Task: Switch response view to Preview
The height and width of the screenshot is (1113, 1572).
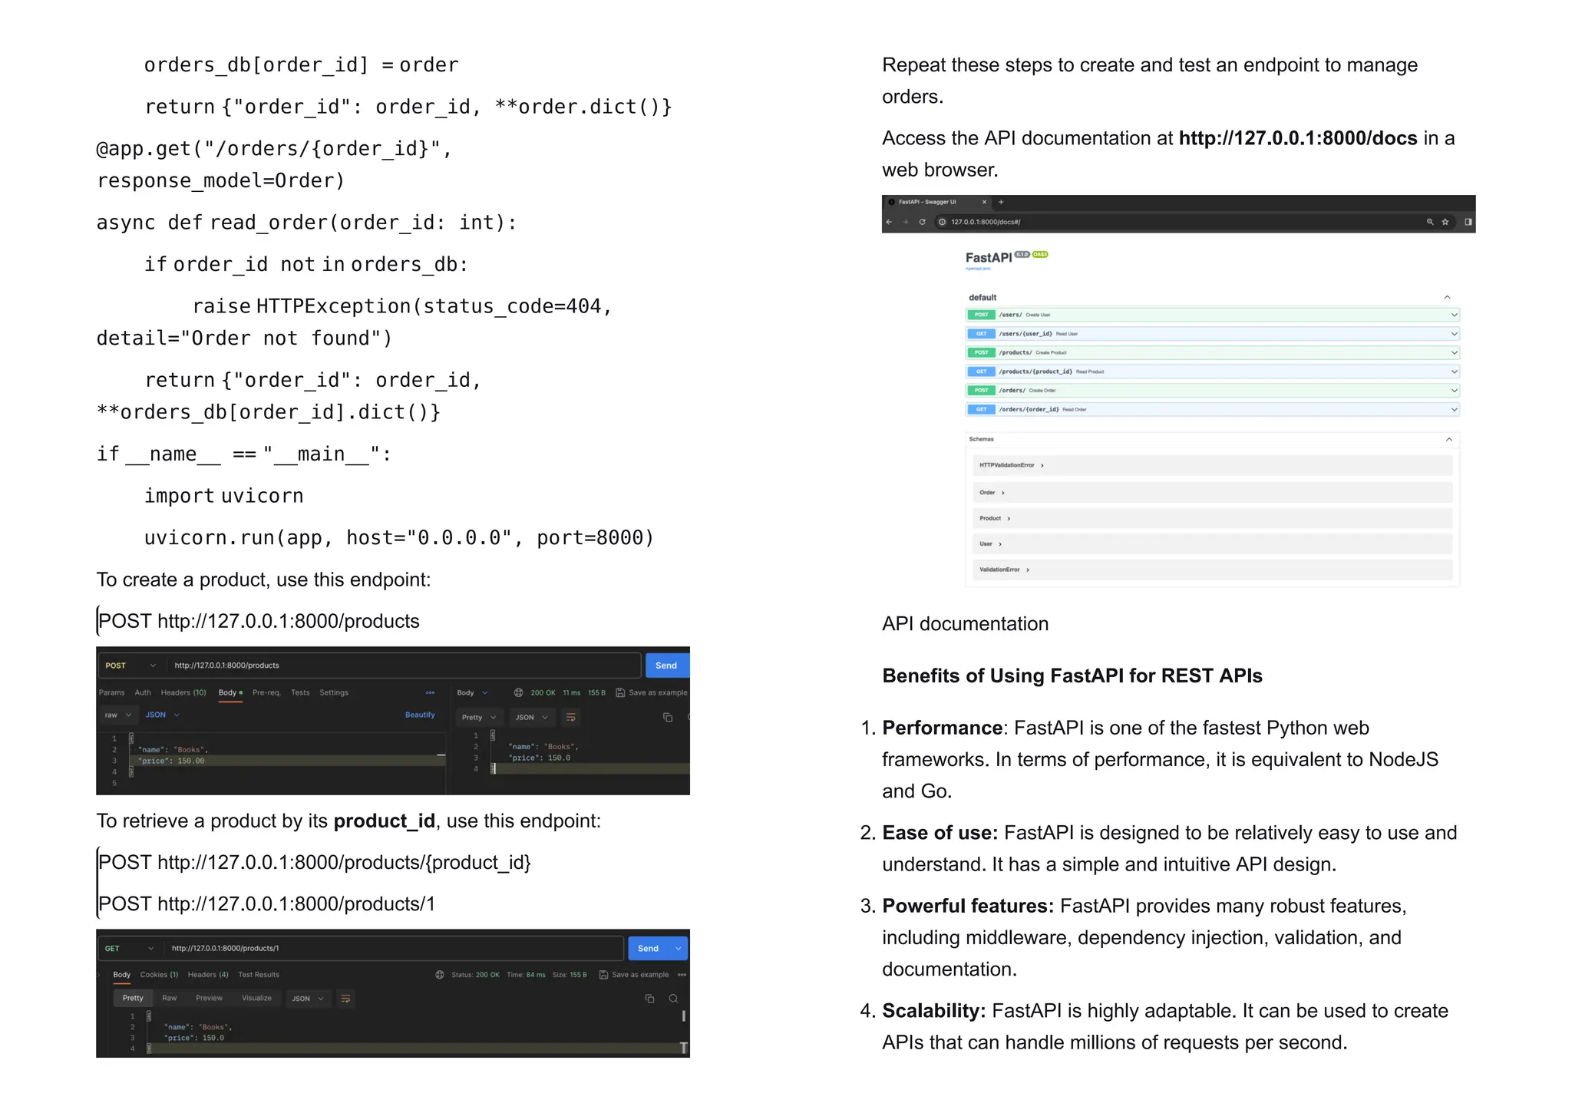Action: [x=209, y=999]
